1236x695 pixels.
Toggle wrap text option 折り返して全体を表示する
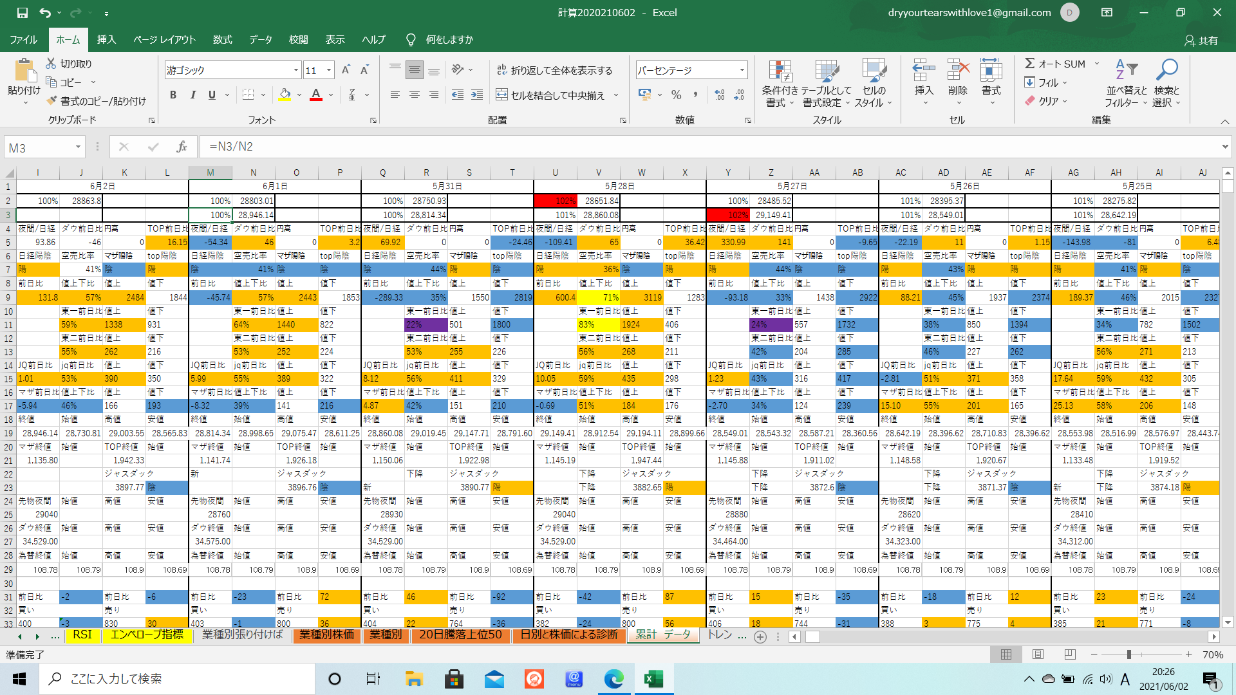[554, 70]
